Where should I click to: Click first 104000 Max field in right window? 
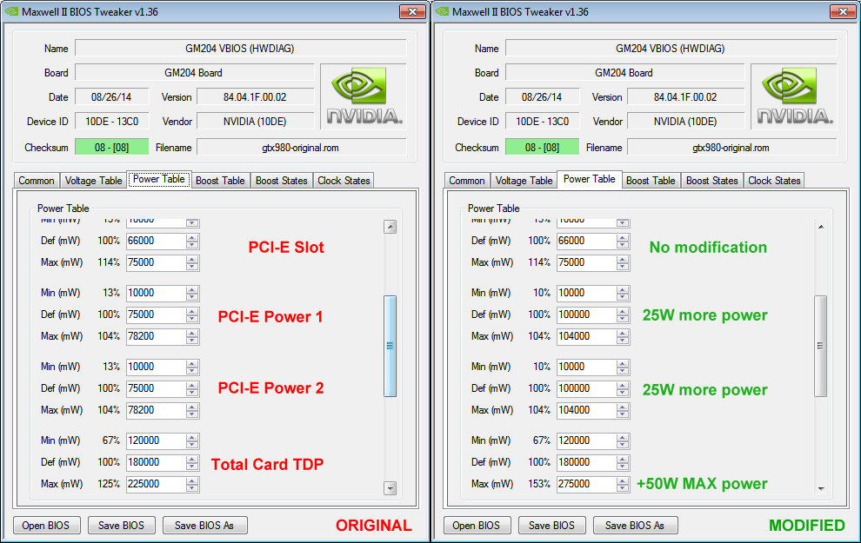[x=586, y=336]
